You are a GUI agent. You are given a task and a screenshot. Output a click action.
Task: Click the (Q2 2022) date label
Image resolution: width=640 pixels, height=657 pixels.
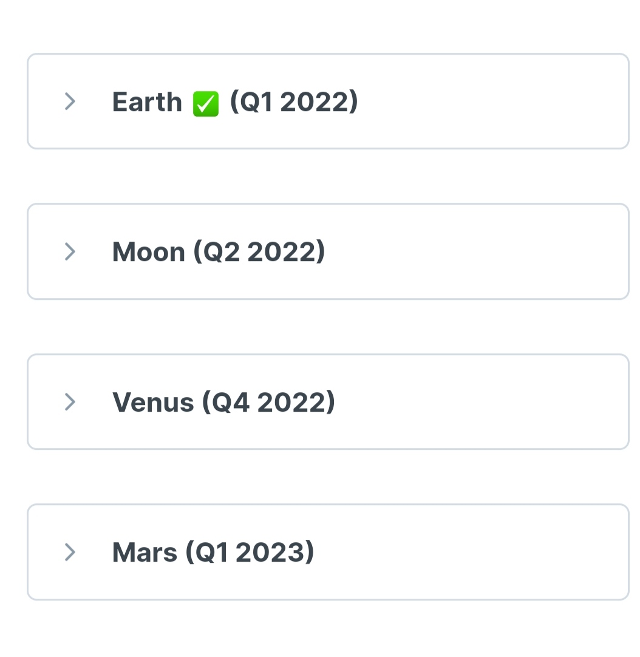click(x=259, y=252)
